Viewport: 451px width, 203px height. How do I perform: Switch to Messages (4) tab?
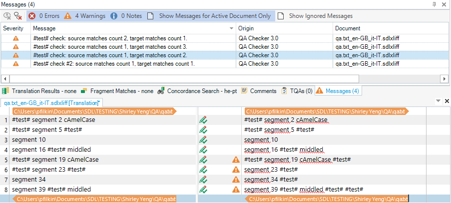point(338,91)
